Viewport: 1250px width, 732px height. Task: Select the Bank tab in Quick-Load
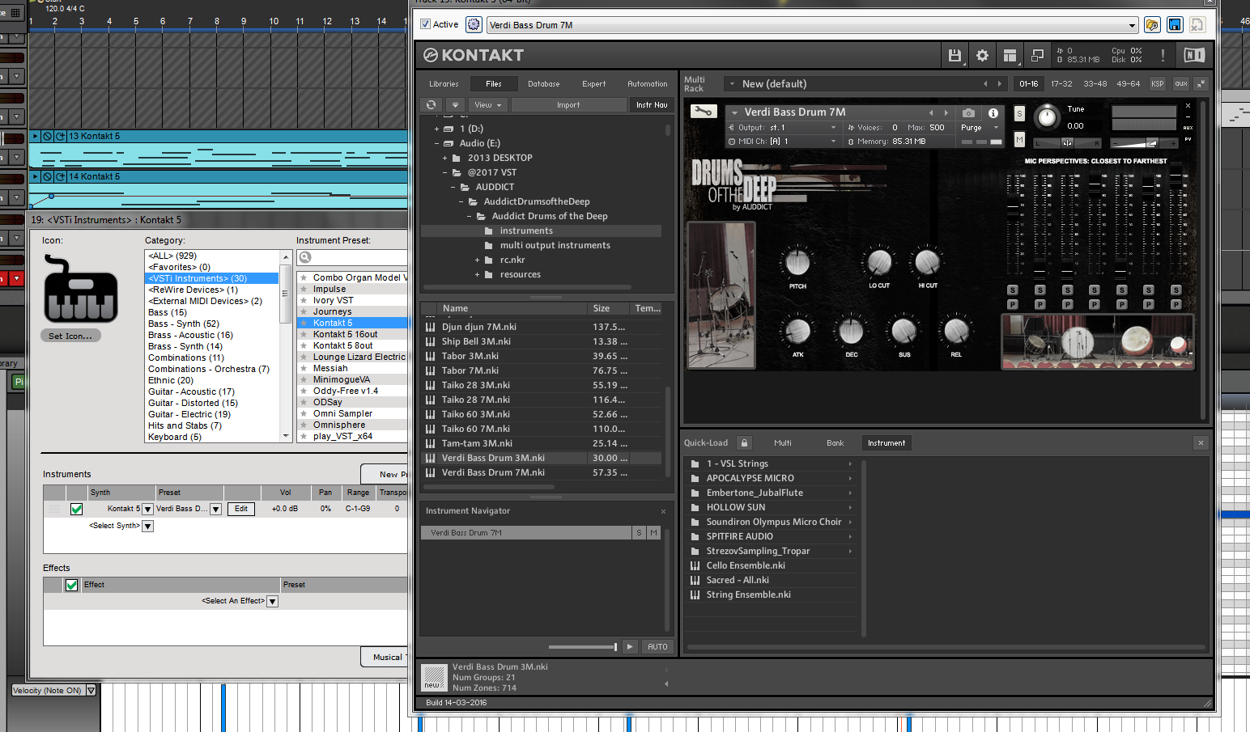coord(835,442)
